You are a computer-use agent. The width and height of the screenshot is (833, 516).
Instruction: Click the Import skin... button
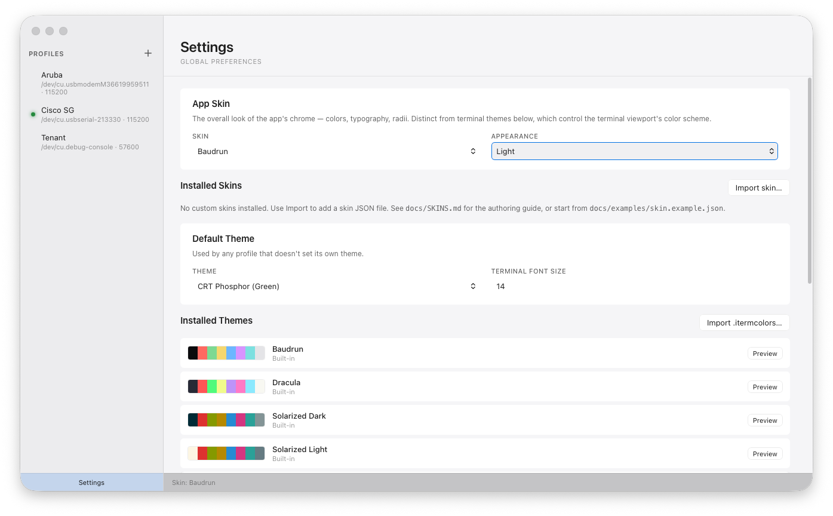(758, 188)
